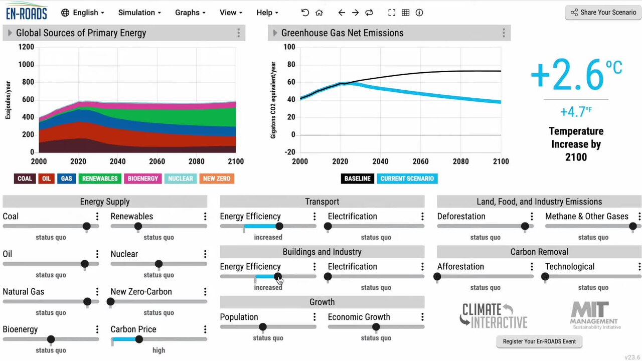
Task: Open the Technological carbon removal details menu
Action: coord(639,267)
